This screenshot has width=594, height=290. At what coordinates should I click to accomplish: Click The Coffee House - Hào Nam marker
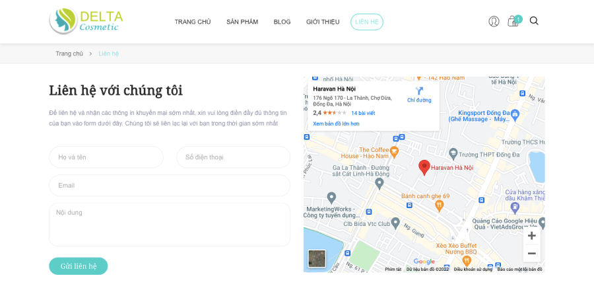pyautogui.click(x=394, y=152)
